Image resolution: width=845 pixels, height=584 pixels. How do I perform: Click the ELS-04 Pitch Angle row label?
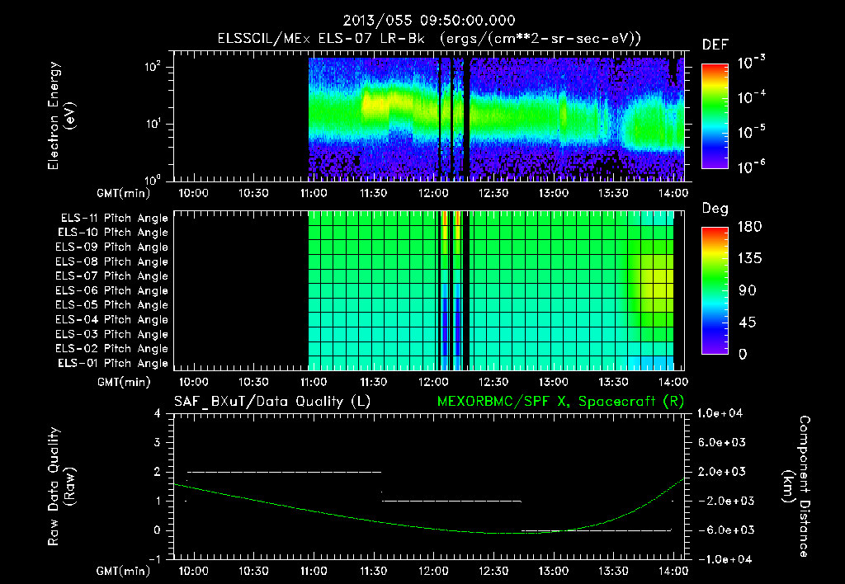[111, 319]
